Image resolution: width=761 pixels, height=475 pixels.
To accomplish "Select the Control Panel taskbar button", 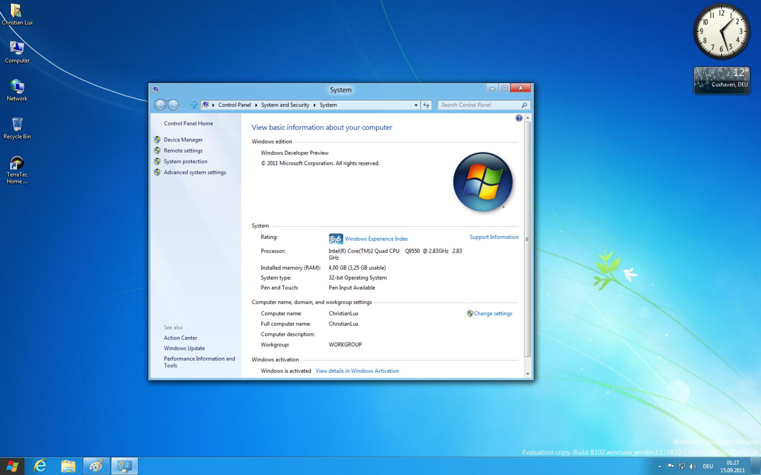I will [124, 466].
